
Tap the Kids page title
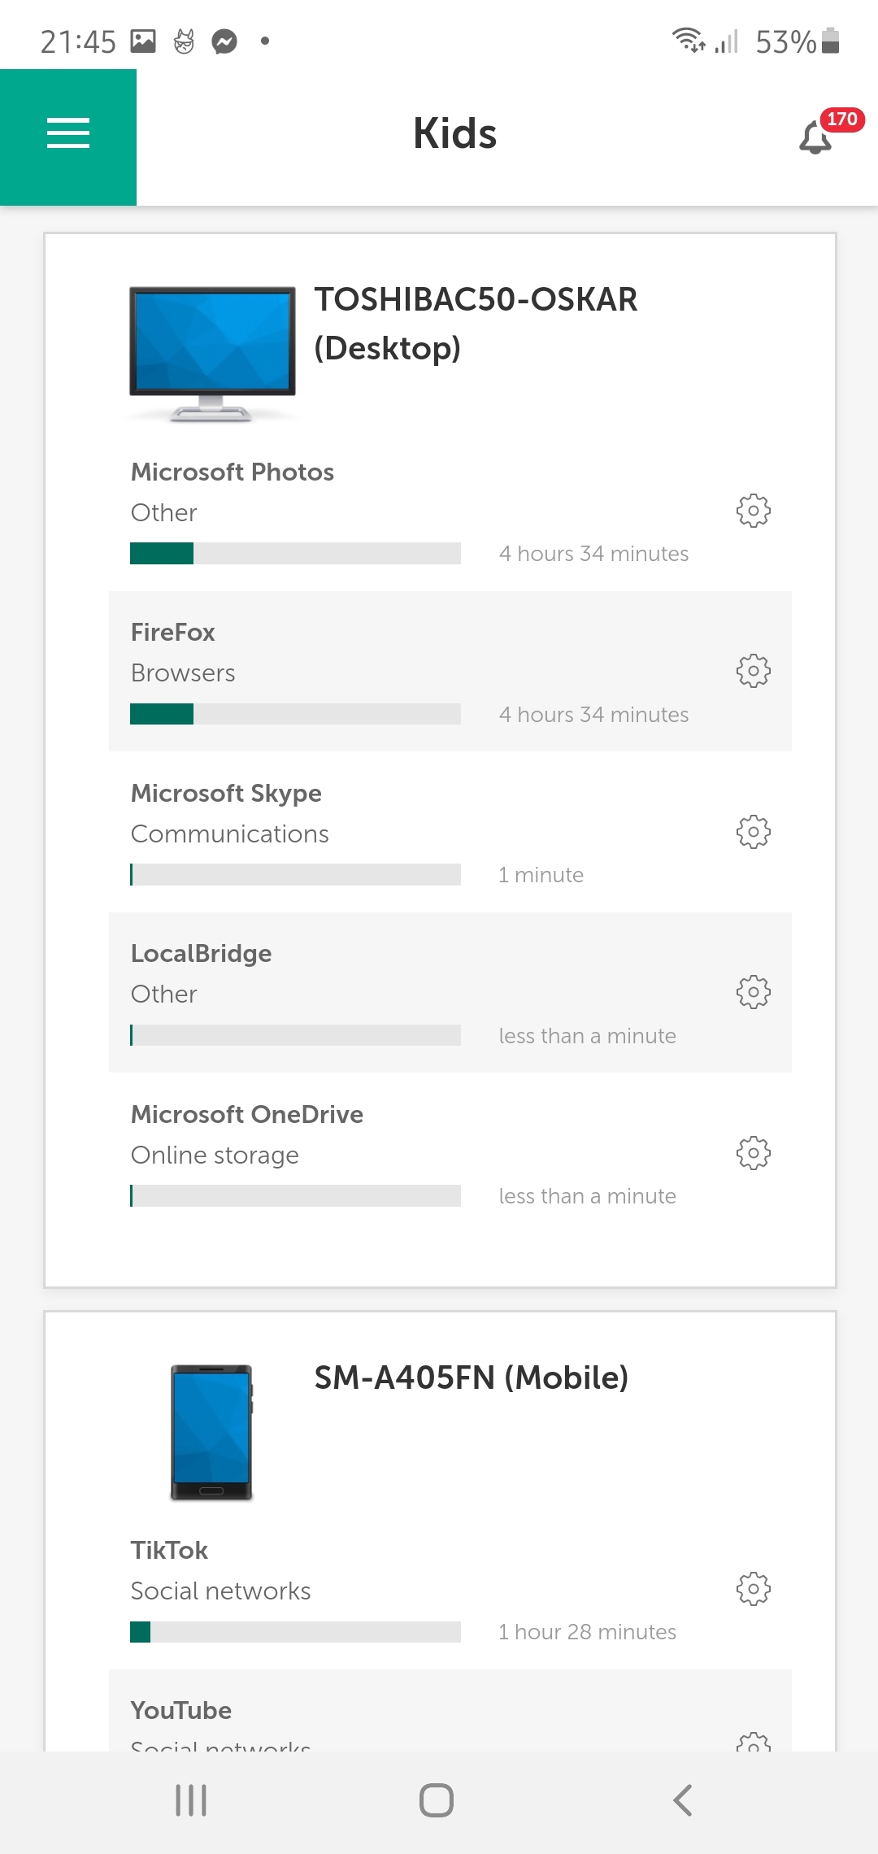(454, 134)
